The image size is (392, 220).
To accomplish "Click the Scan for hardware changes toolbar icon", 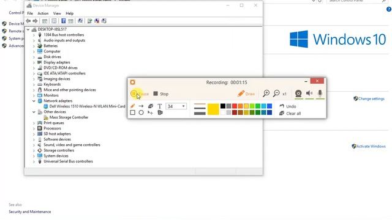I will click(x=80, y=21).
